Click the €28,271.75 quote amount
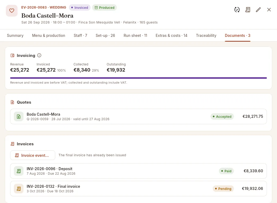This screenshot has width=277, height=203. coord(253,116)
